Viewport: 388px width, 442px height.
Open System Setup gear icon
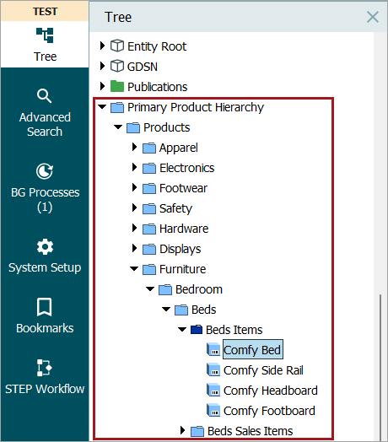coord(45,246)
